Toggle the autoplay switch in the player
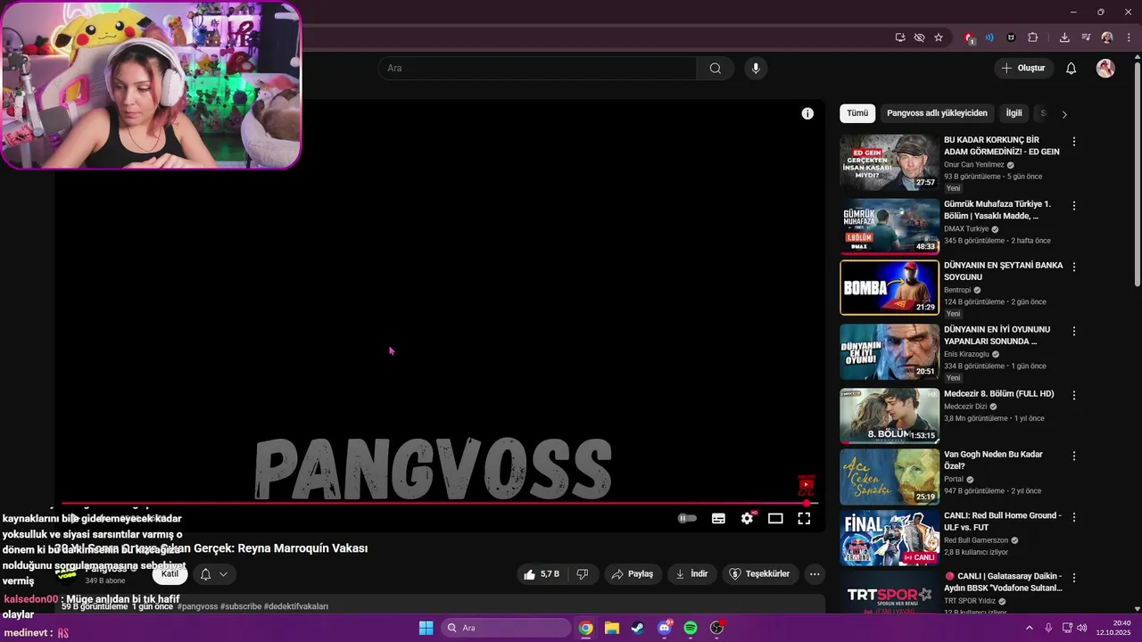Screen dimensions: 1142x642 coord(687,518)
